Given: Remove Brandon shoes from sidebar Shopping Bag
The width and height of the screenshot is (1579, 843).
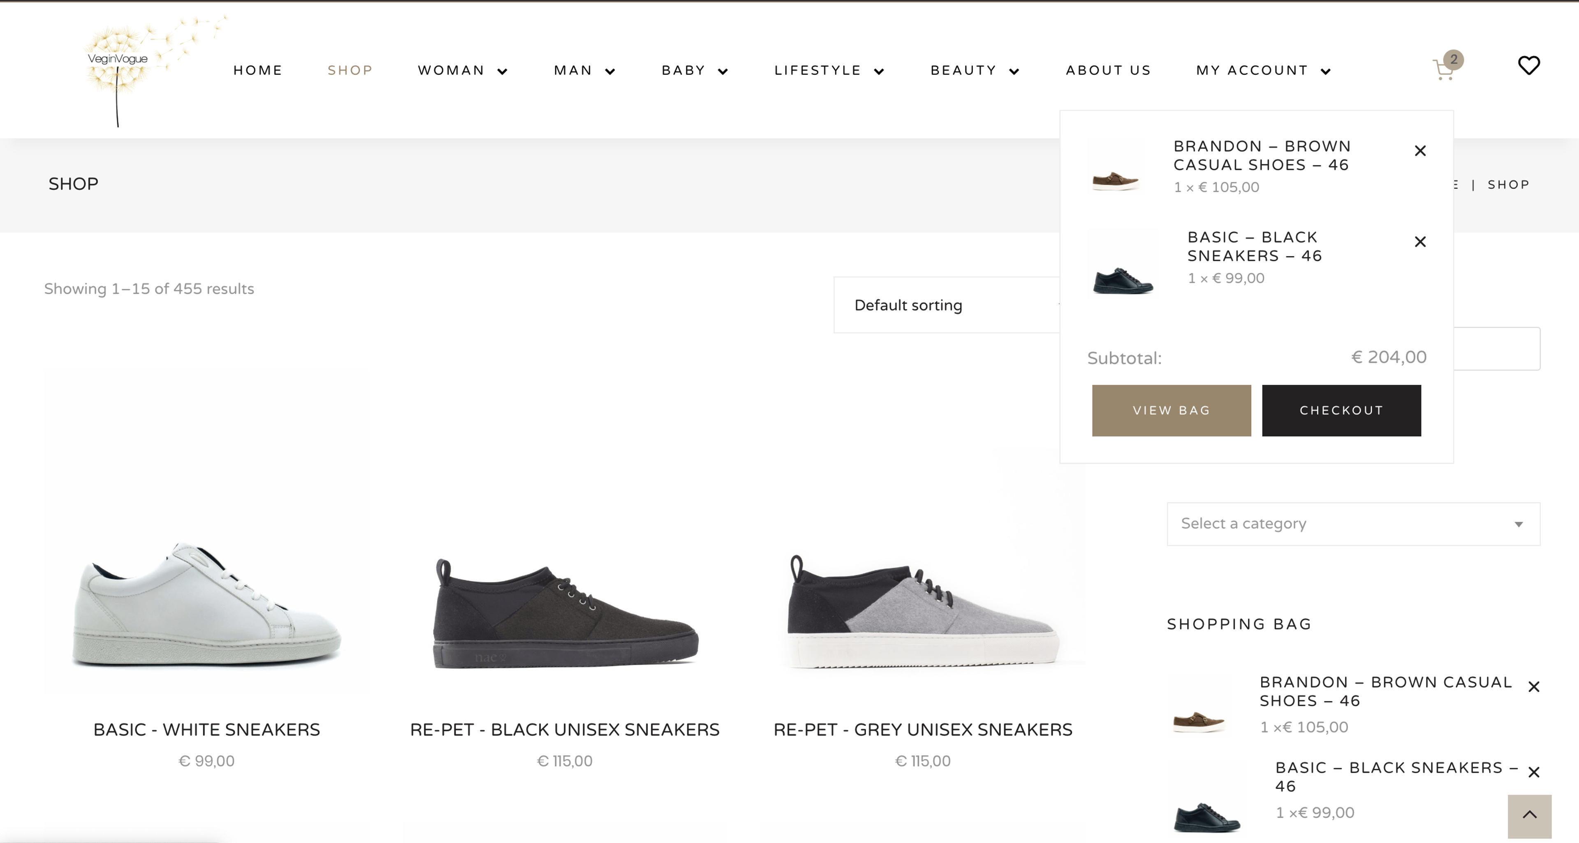Looking at the screenshot, I should (x=1534, y=687).
